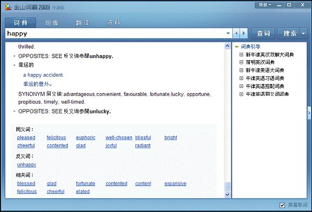Open synonym link radiant

[x=143, y=145]
